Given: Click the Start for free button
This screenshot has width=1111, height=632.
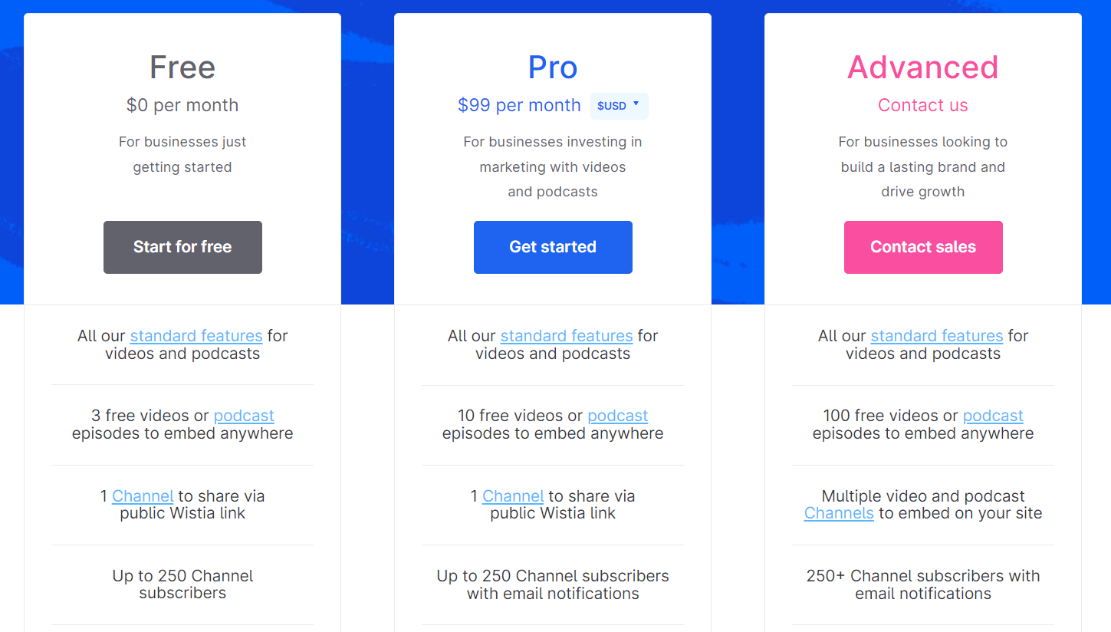Looking at the screenshot, I should (x=182, y=247).
